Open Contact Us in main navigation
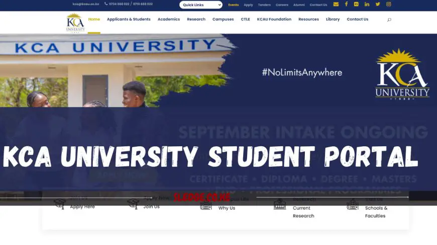437x245 pixels. [x=357, y=19]
